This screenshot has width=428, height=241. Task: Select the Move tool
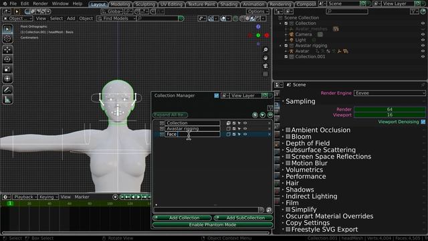(x=7, y=50)
